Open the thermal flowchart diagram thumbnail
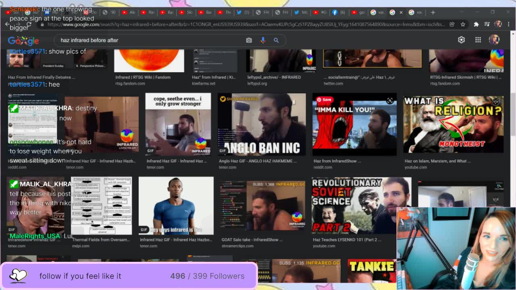The image size is (516, 290). pyautogui.click(x=101, y=205)
